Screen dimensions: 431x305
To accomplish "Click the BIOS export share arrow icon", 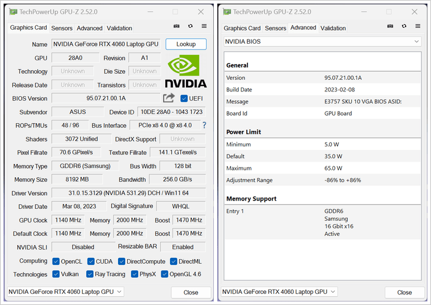I will tap(169, 98).
